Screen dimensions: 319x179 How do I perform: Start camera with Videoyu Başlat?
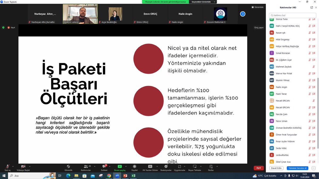[23, 168]
